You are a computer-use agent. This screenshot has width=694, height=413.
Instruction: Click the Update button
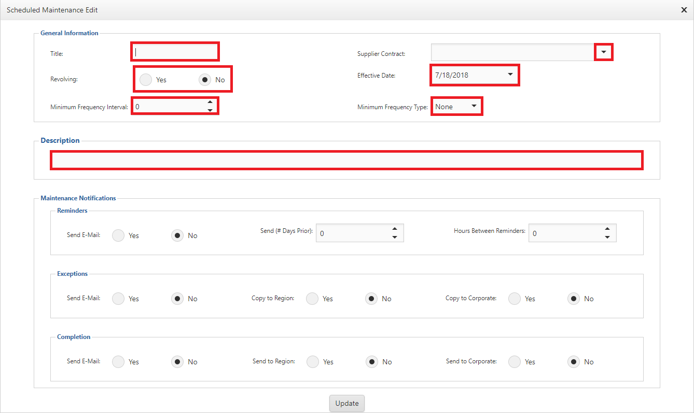[347, 404]
